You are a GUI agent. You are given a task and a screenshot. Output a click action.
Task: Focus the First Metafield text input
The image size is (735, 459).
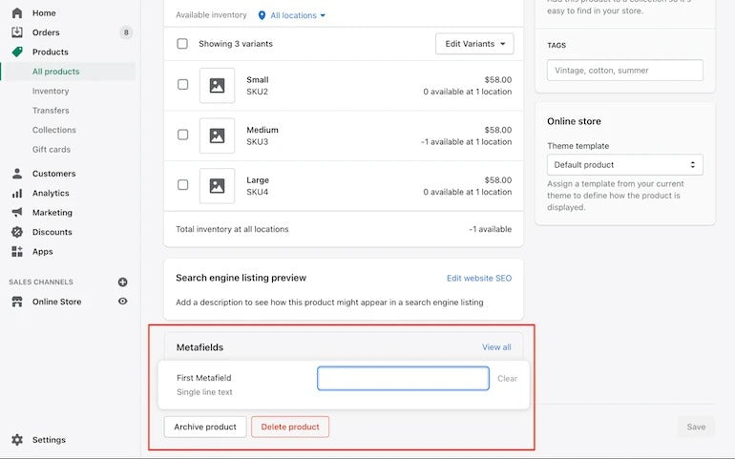(403, 379)
